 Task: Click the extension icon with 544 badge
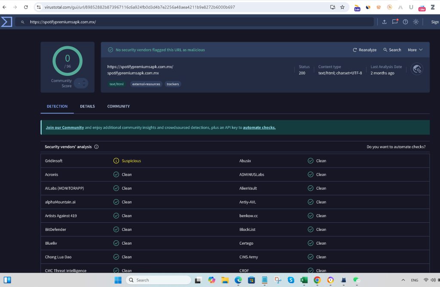[x=357, y=8]
